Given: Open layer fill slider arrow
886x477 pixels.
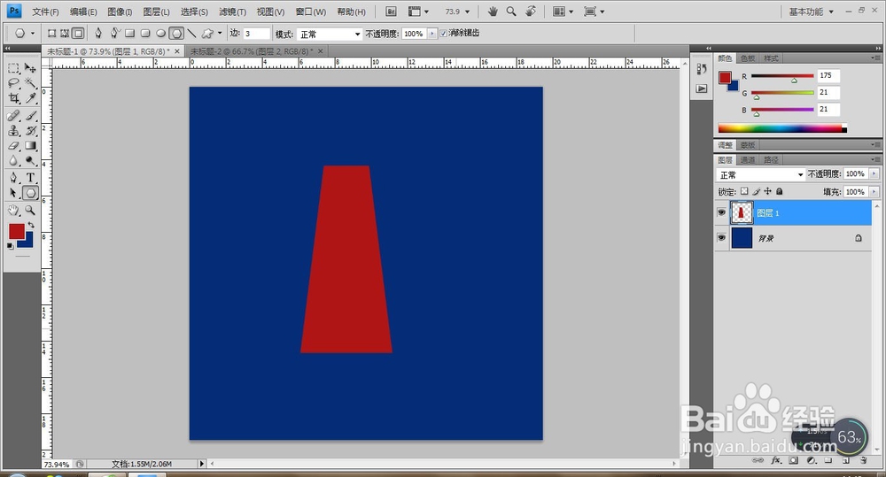Looking at the screenshot, I should click(874, 192).
